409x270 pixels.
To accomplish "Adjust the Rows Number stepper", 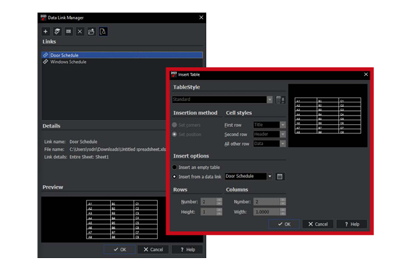I will pyautogui.click(x=219, y=202).
